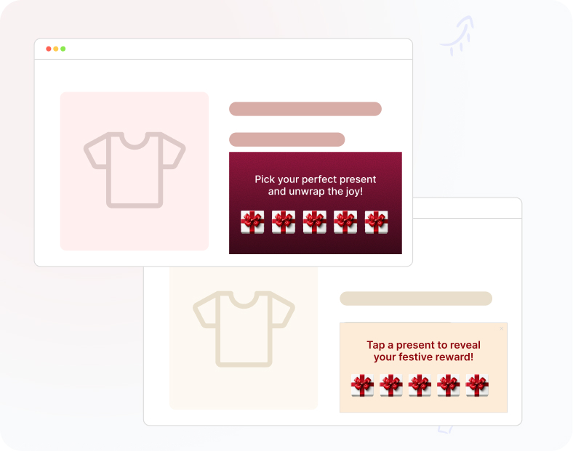Close the beige festive reward popup
This screenshot has width=573, height=451.
pyautogui.click(x=502, y=328)
